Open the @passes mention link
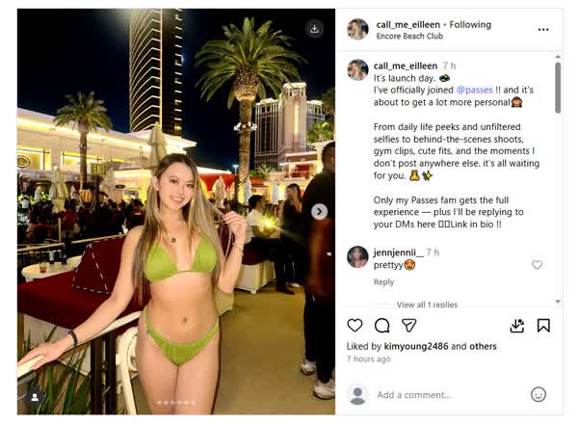The height and width of the screenshot is (424, 578). (x=474, y=90)
